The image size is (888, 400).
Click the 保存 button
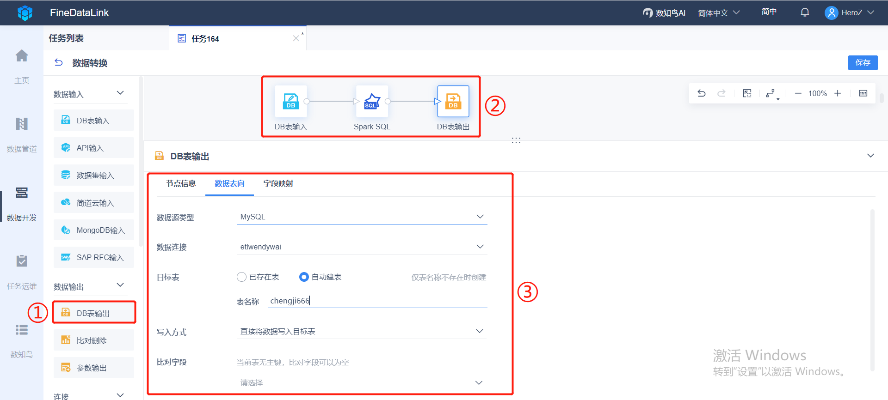(863, 62)
